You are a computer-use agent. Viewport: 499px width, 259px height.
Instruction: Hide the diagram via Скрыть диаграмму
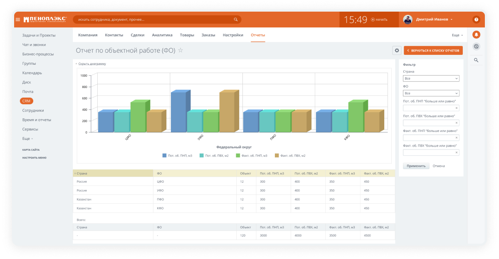point(91,64)
